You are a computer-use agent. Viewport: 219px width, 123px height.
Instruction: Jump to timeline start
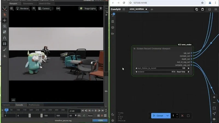coord(83,111)
